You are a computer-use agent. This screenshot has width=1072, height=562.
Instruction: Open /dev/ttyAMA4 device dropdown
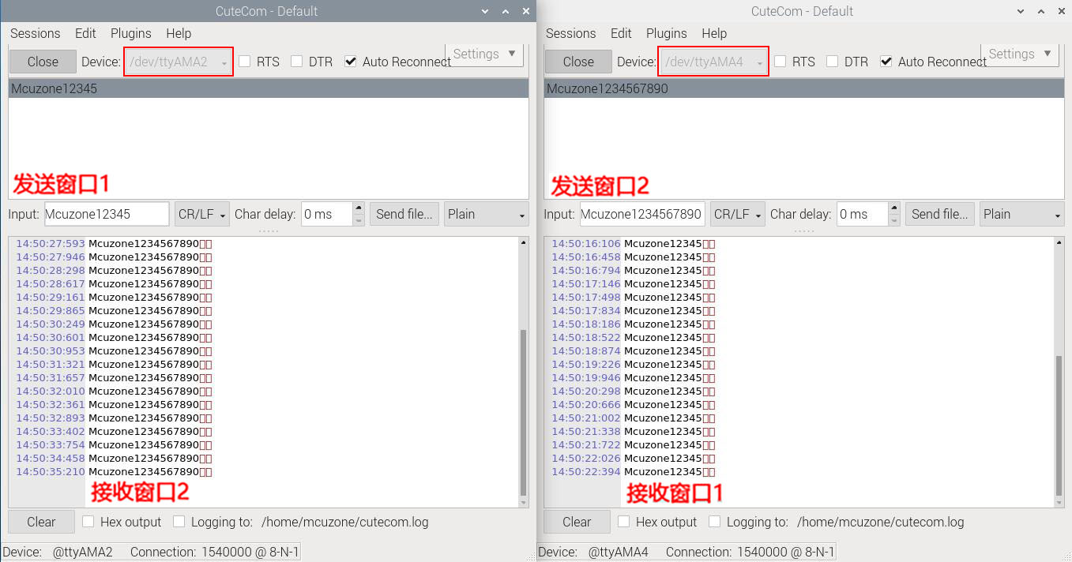coord(714,62)
